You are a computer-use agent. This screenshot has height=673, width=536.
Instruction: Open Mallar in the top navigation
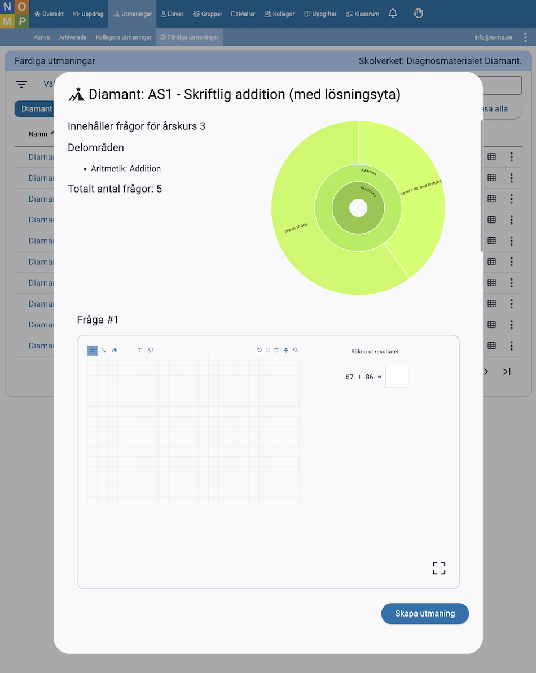[x=243, y=14]
